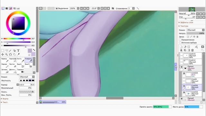The width and height of the screenshot is (206, 116).
Task: Choose the rectangular selection tool
Action: coord(3,51)
